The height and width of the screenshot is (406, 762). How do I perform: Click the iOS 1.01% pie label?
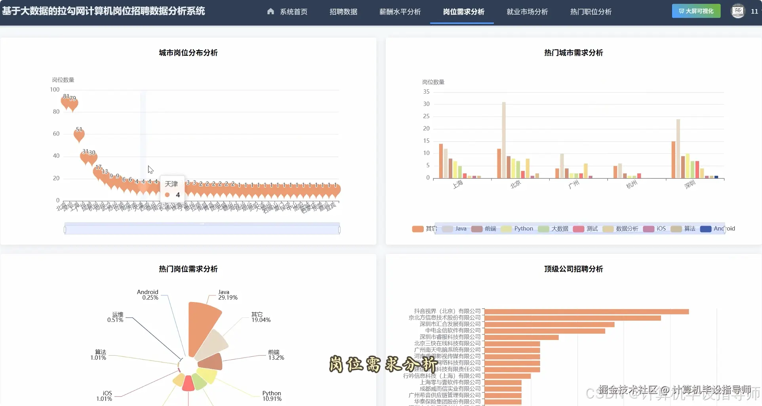point(104,396)
